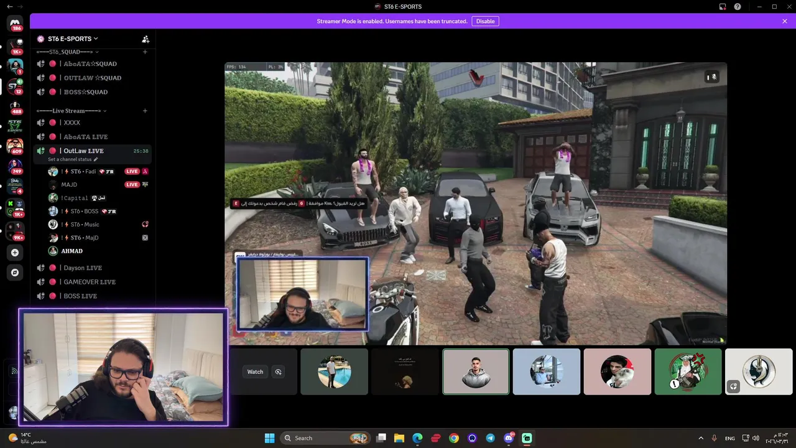Open Microsoft Edge from the taskbar
Image resolution: width=796 pixels, height=448 pixels.
pyautogui.click(x=417, y=438)
